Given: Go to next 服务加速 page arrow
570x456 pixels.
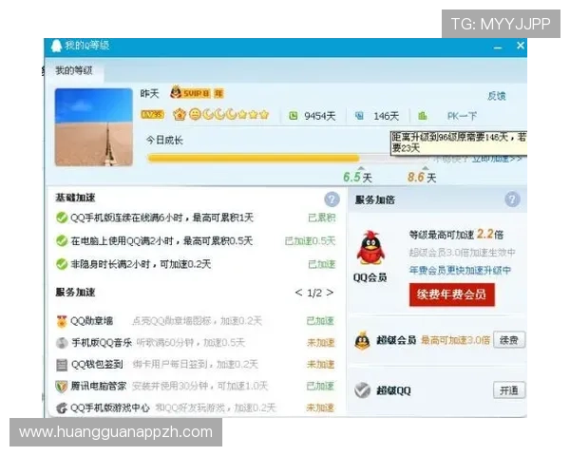Looking at the screenshot, I should (x=330, y=293).
